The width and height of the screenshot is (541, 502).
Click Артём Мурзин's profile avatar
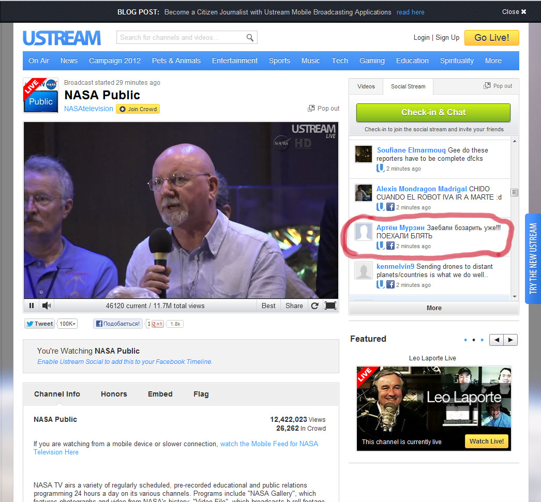(x=364, y=232)
